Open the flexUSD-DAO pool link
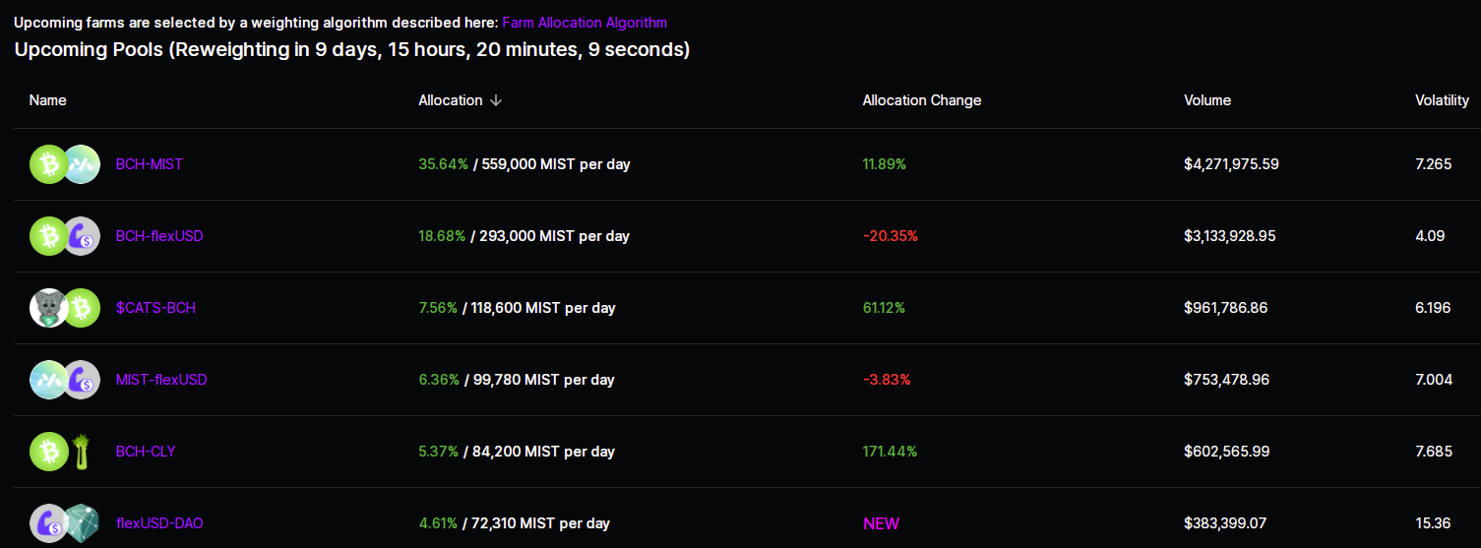1481x548 pixels. click(159, 523)
